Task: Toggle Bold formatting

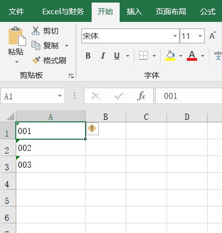Action: pyautogui.click(x=88, y=56)
